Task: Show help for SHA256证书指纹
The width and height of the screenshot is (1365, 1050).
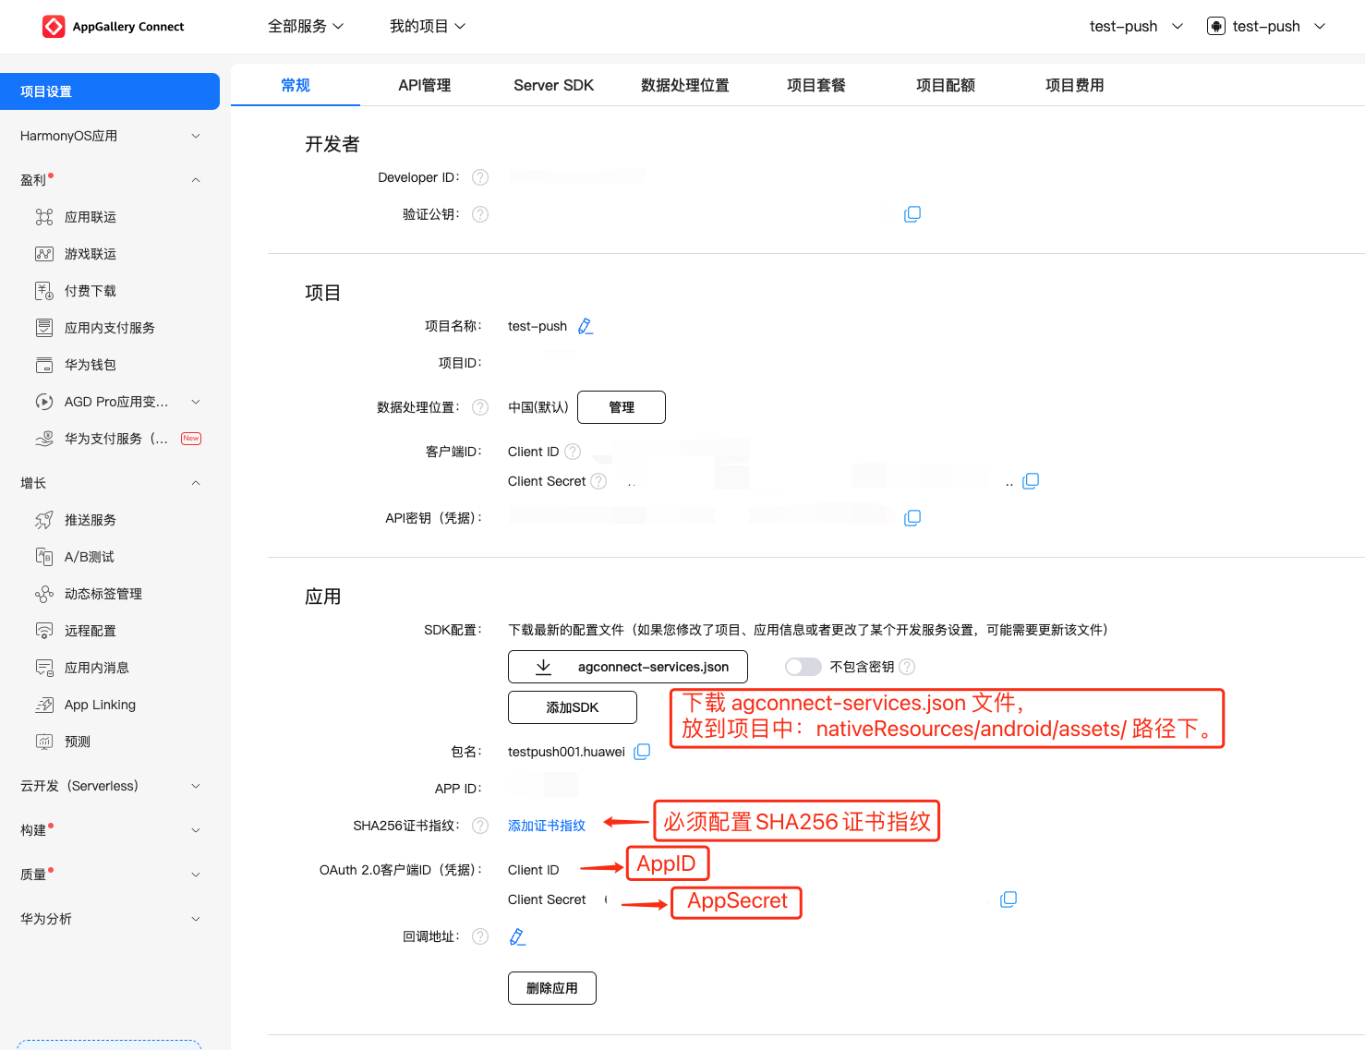Action: pyautogui.click(x=480, y=826)
